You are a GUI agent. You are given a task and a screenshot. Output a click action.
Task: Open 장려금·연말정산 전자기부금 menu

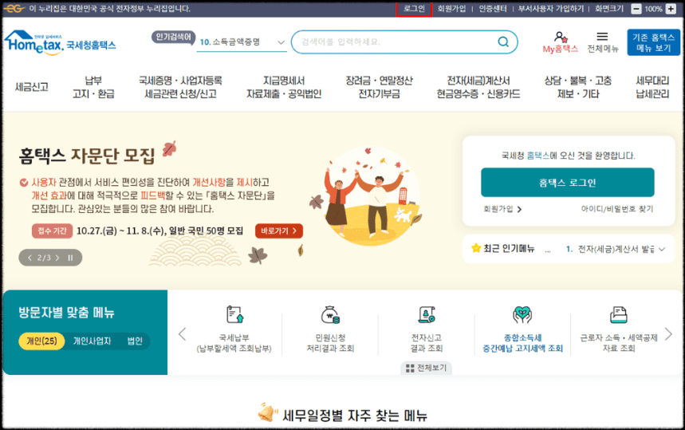click(x=380, y=87)
